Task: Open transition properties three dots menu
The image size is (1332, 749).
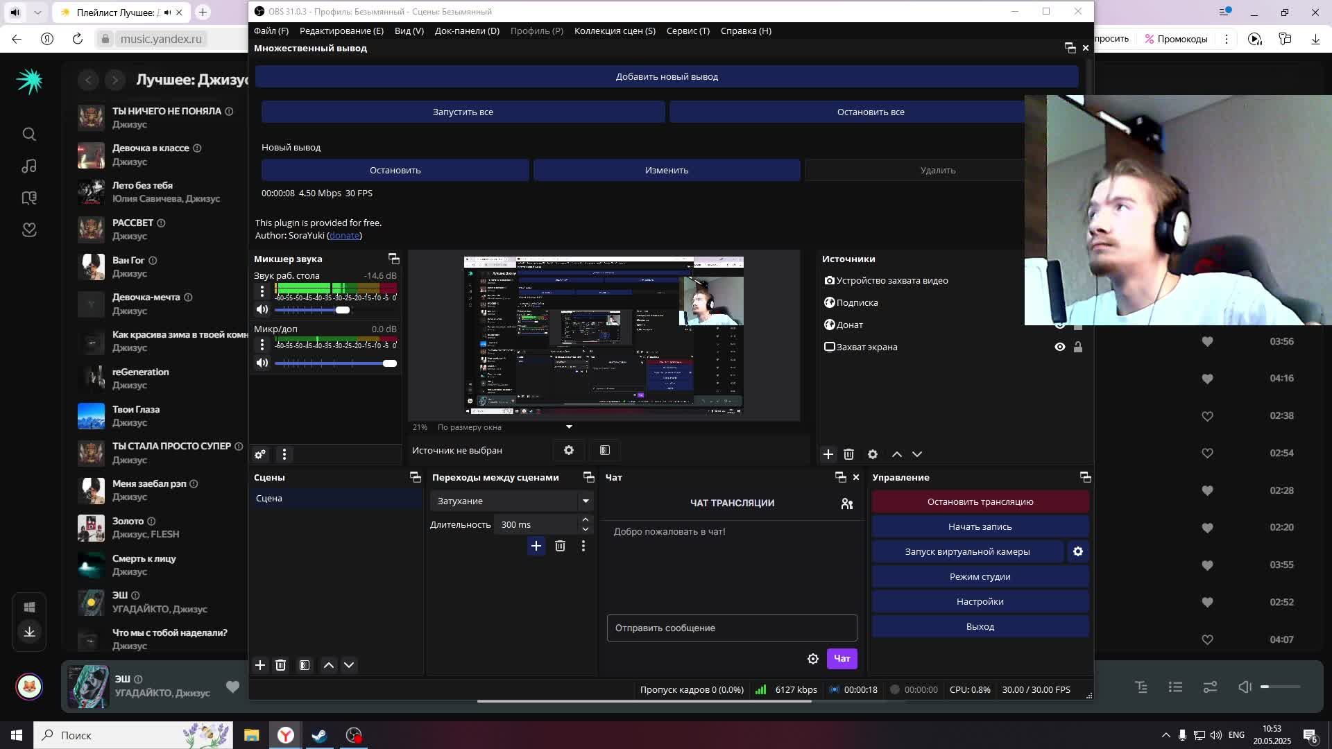Action: pos(583,546)
